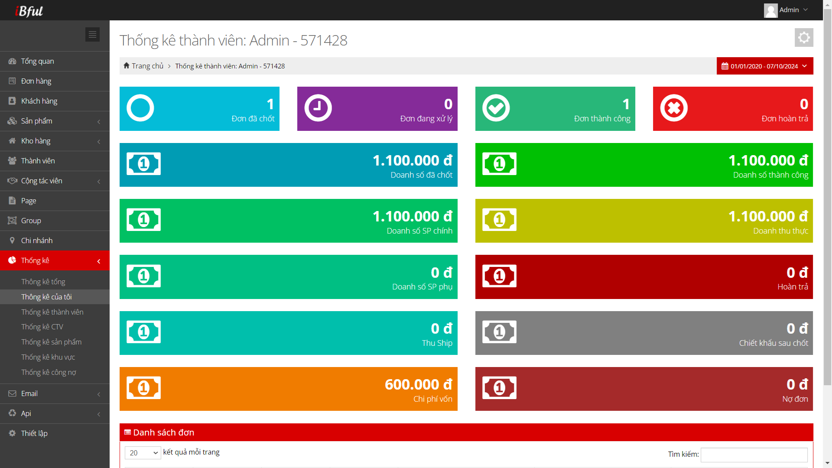The height and width of the screenshot is (468, 832).
Task: Click the vertical page scrollbar
Action: 827,197
